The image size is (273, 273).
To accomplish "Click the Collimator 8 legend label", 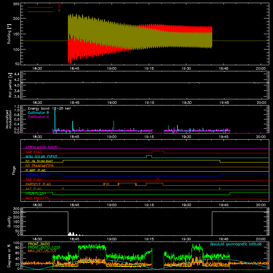I will pos(38,113).
